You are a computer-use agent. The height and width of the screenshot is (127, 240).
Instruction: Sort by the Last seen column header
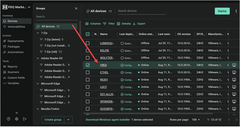164,34
